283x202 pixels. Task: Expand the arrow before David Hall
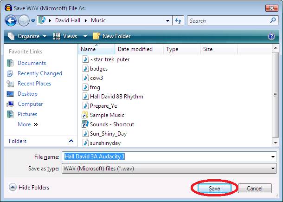point(50,20)
